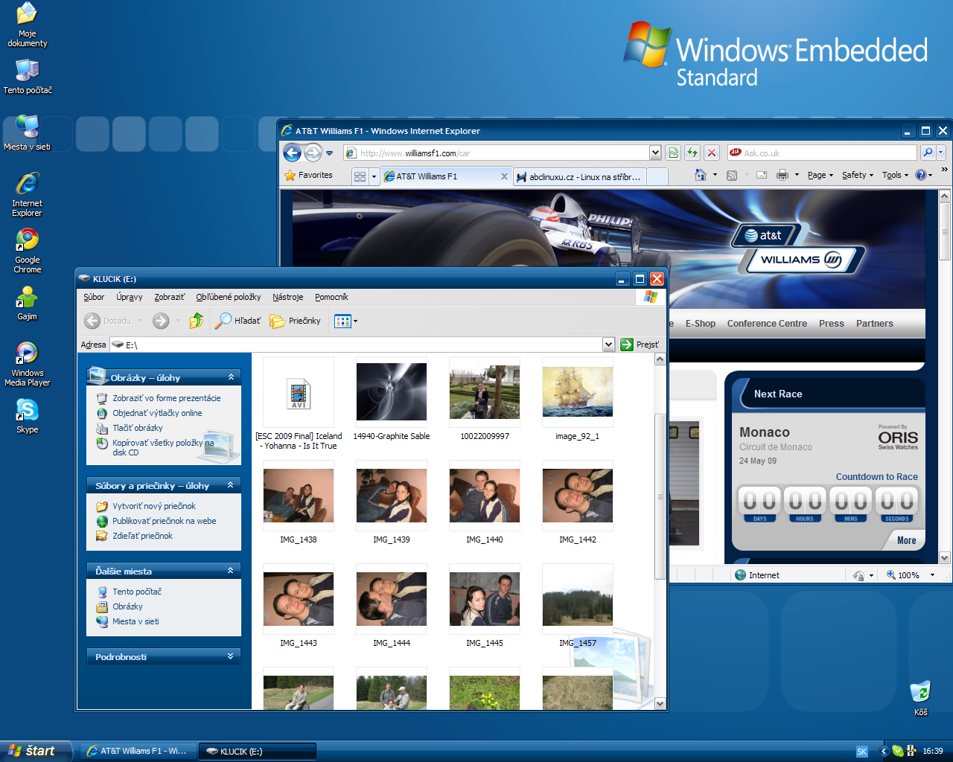Click the IE Refresh page icon
Screen dimensions: 953x762
[x=692, y=153]
